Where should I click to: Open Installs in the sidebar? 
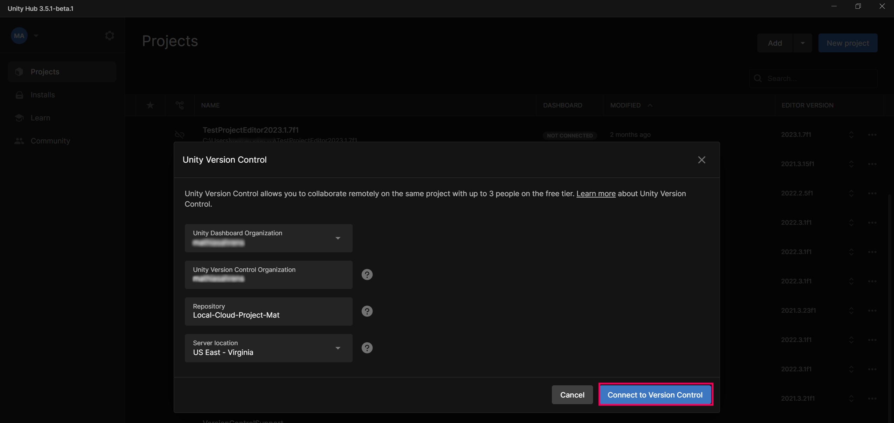pos(43,95)
